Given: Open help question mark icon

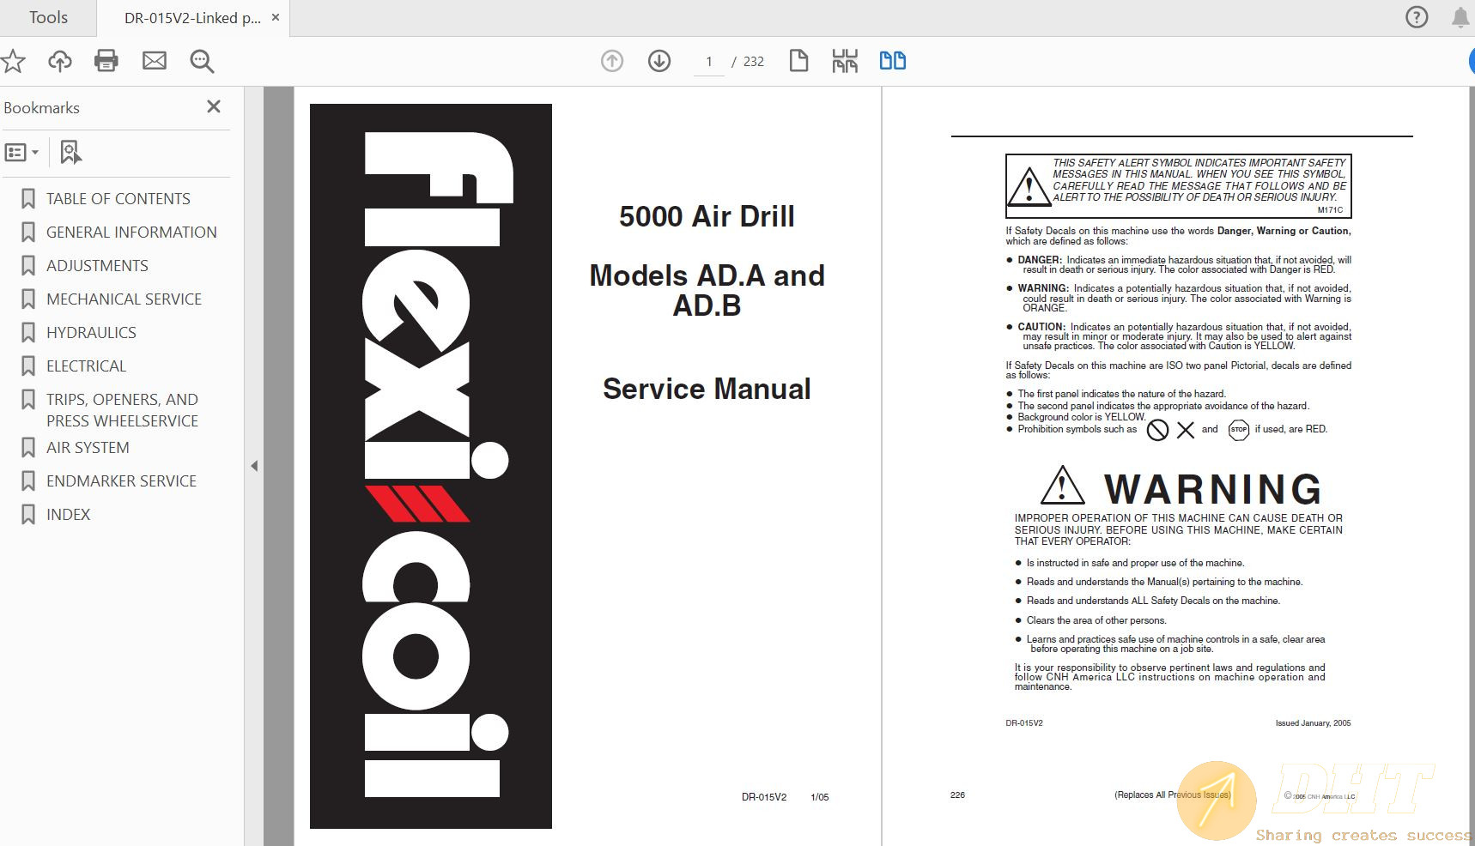Looking at the screenshot, I should click(x=1417, y=17).
